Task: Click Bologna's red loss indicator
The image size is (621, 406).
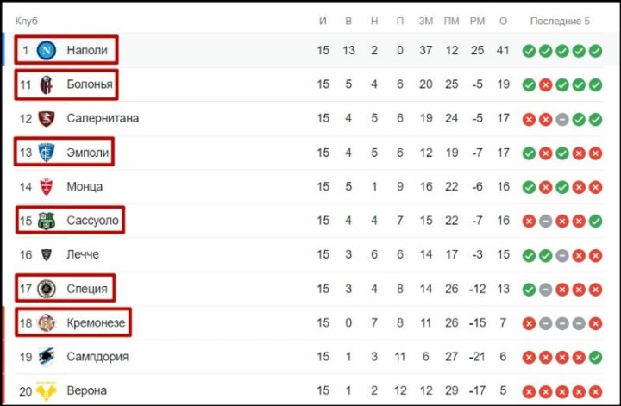Action: [x=545, y=84]
